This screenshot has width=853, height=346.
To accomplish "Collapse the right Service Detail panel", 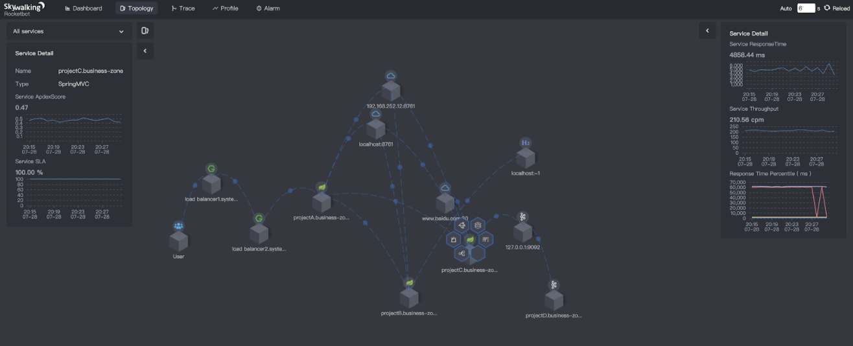I will click(707, 30).
